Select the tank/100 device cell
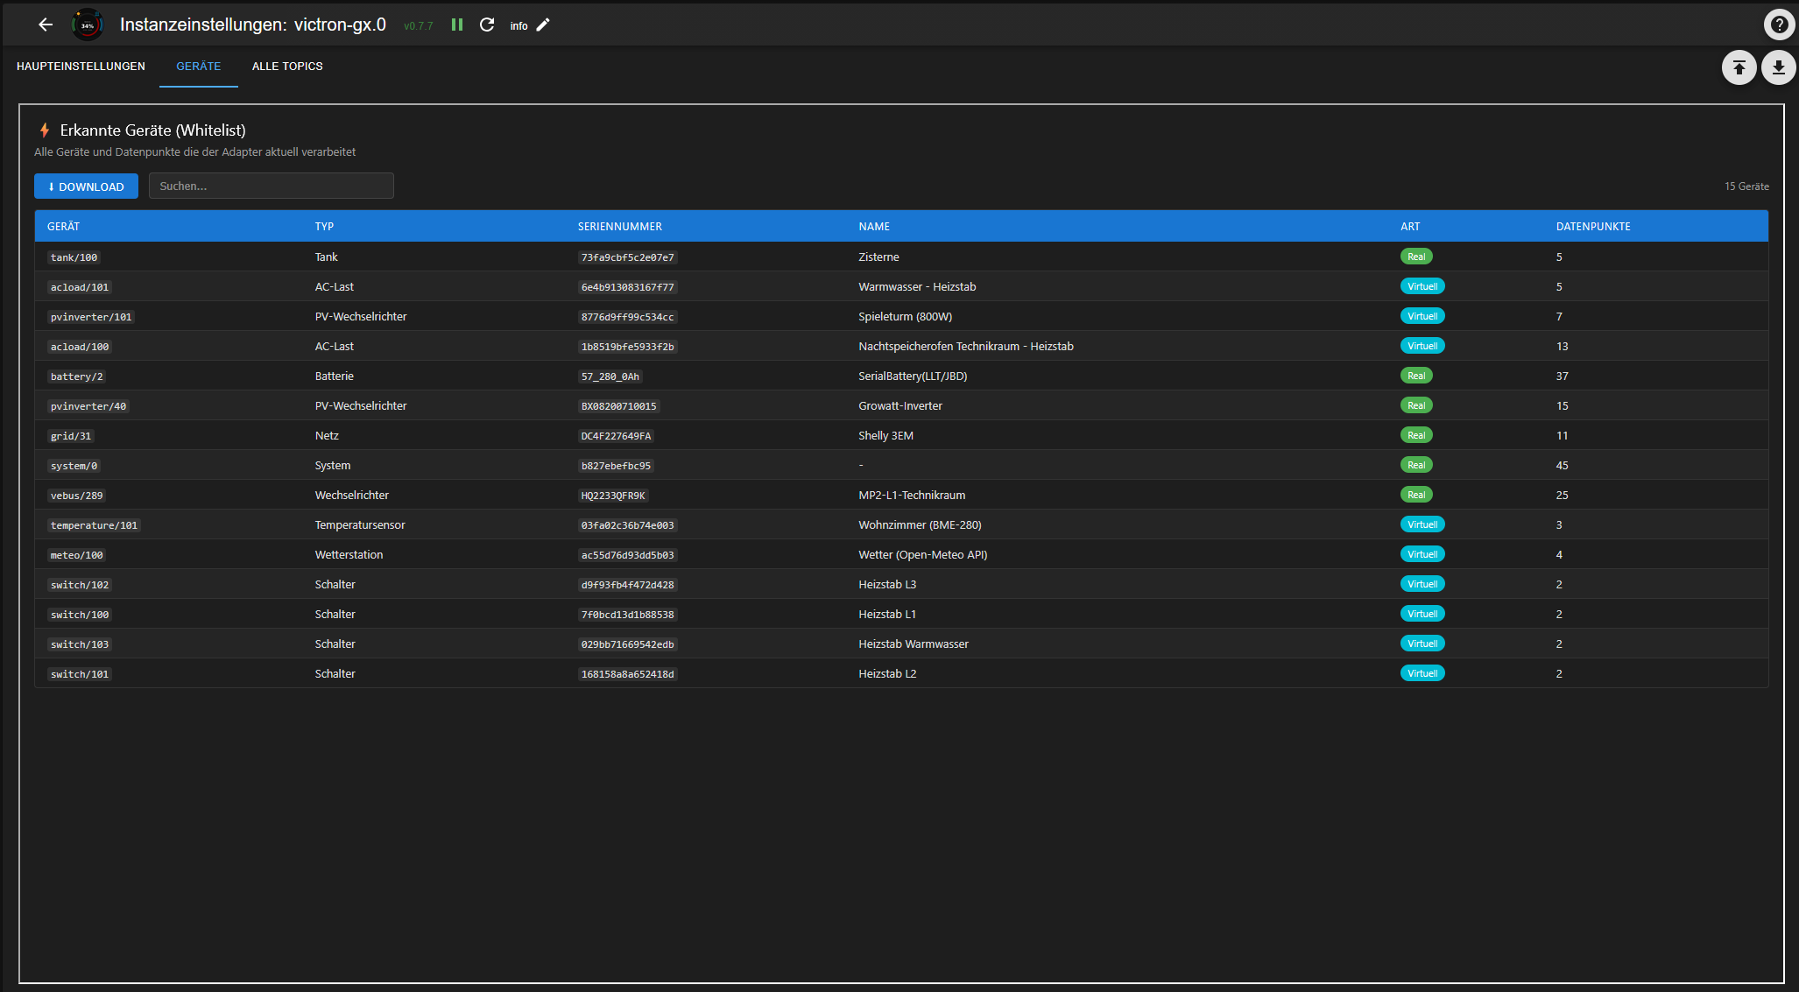1799x992 pixels. 74,257
